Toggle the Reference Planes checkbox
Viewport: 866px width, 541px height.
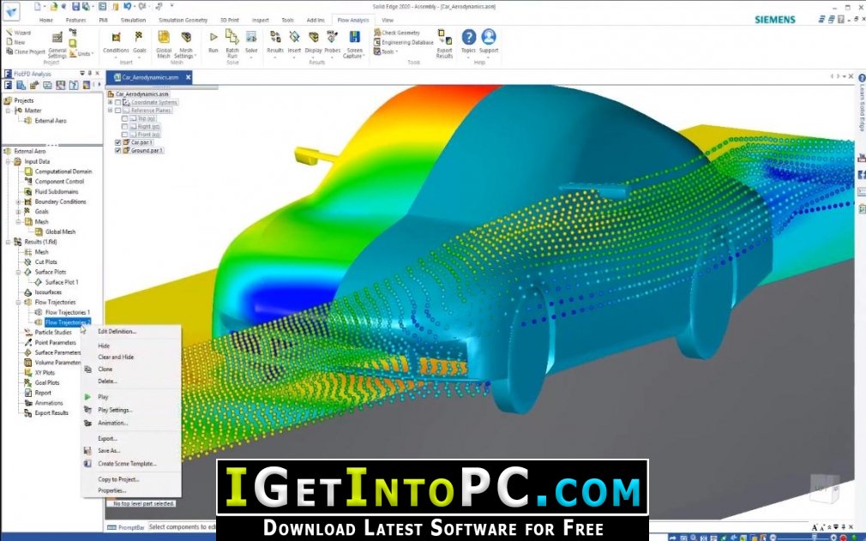[x=117, y=111]
